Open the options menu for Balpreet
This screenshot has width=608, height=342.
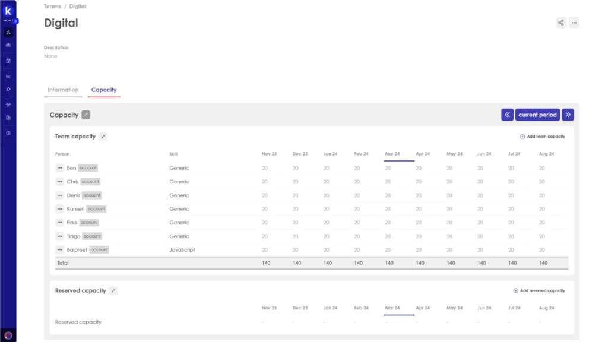pyautogui.click(x=59, y=250)
